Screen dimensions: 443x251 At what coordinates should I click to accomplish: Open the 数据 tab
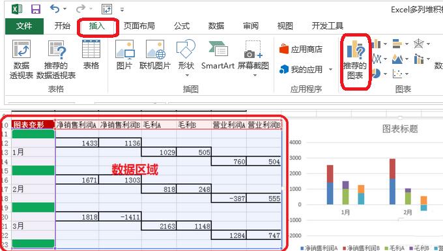(216, 26)
